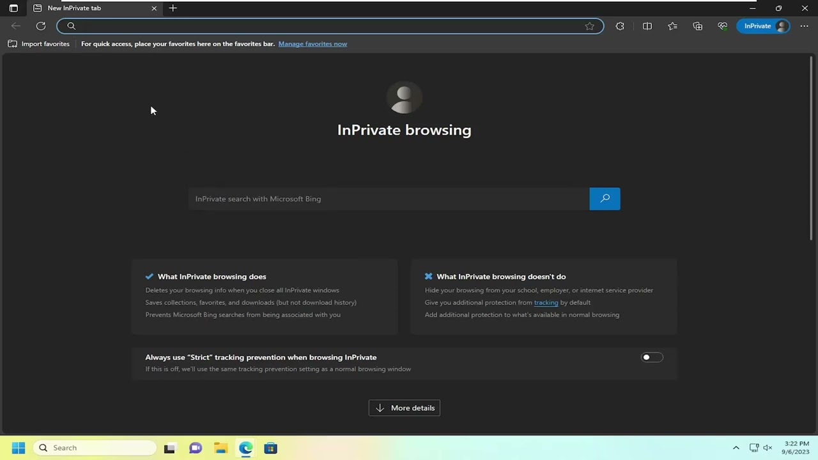Click Import favorites on favorites bar
The image size is (818, 460).
click(x=39, y=44)
